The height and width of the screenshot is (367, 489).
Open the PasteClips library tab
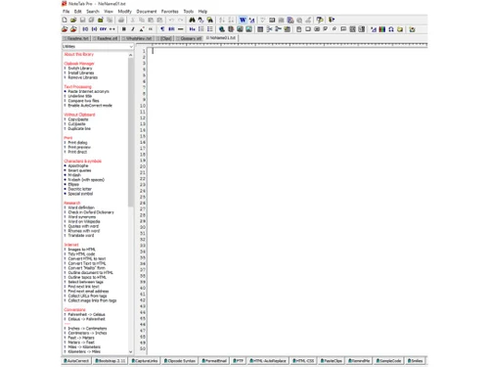point(332,361)
